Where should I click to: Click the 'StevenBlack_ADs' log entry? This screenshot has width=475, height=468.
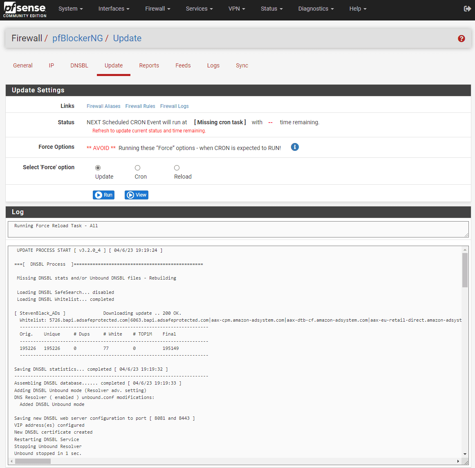[40, 313]
